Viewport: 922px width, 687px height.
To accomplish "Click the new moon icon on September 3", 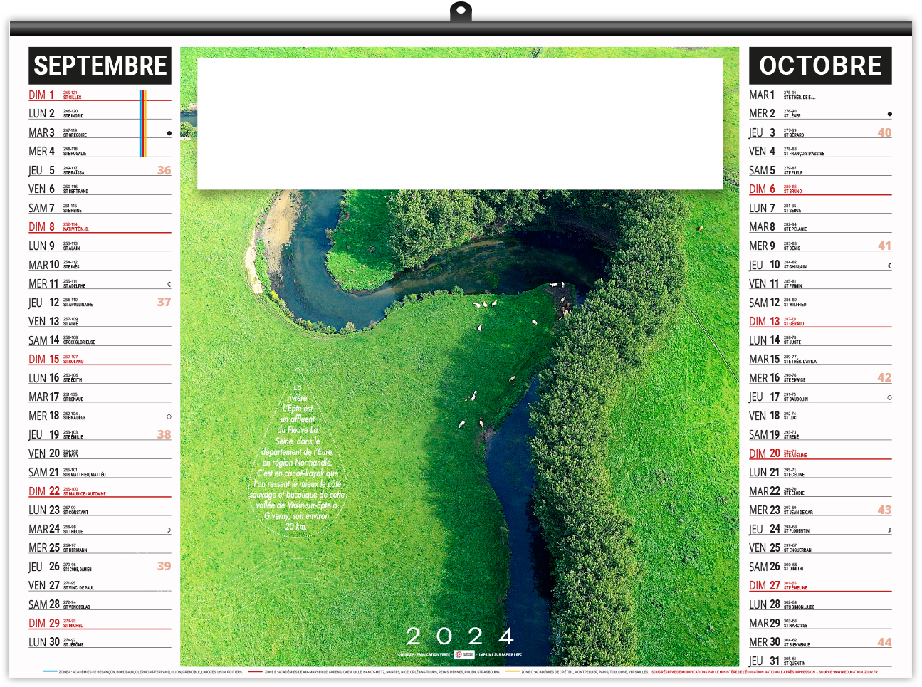I will 169,133.
